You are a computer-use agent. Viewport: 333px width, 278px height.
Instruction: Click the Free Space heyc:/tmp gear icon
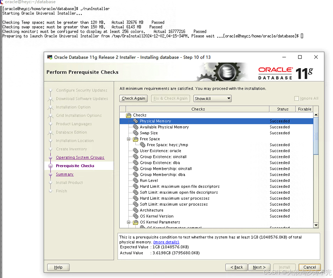pyautogui.click(x=142, y=145)
